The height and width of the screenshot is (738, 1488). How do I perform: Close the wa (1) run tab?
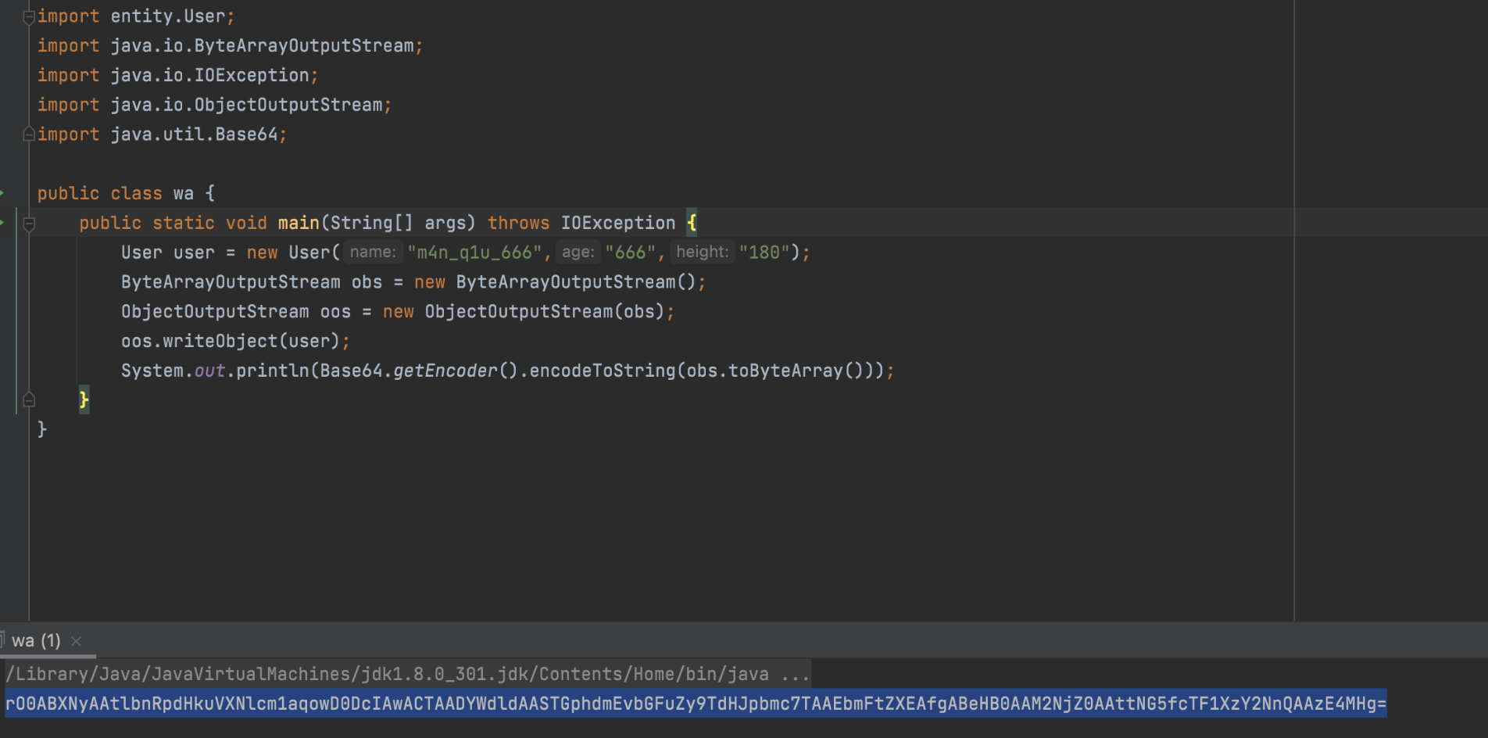pyautogui.click(x=76, y=641)
